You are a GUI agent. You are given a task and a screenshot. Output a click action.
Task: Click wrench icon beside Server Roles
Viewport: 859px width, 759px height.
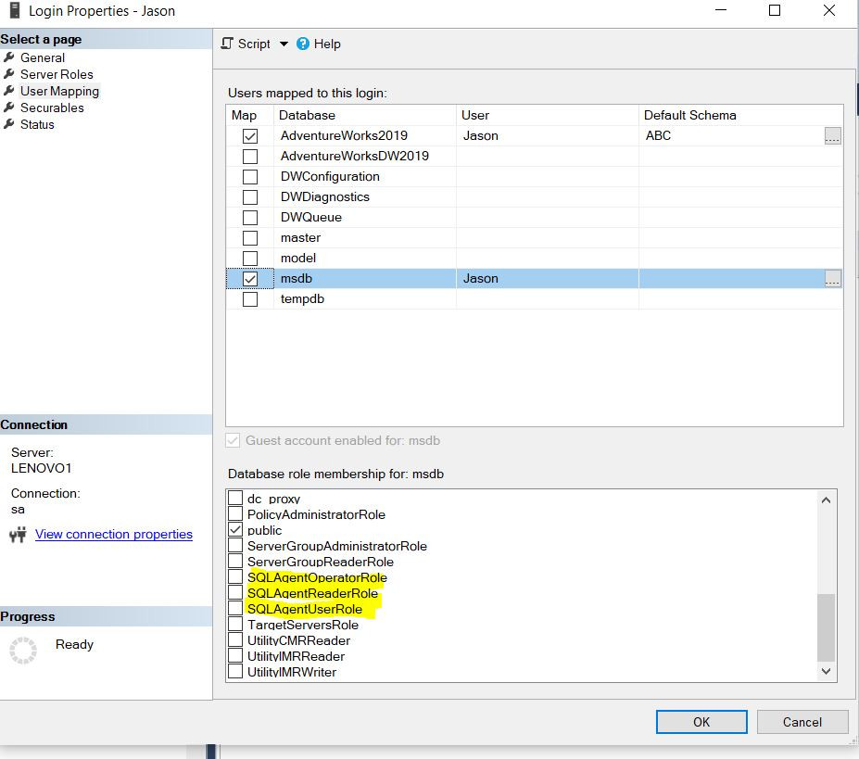(9, 73)
